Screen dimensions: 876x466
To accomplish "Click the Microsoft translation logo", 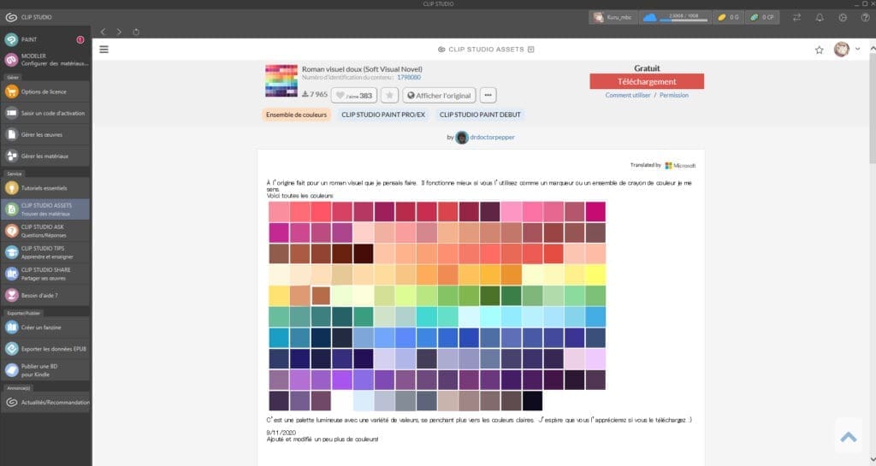I will [x=680, y=166].
